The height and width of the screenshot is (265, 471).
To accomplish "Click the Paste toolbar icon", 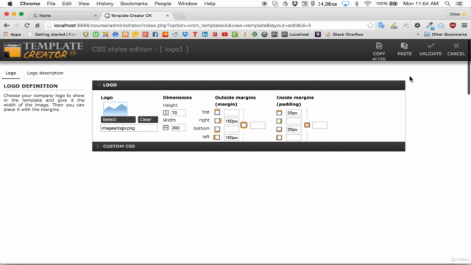I will pos(404,46).
